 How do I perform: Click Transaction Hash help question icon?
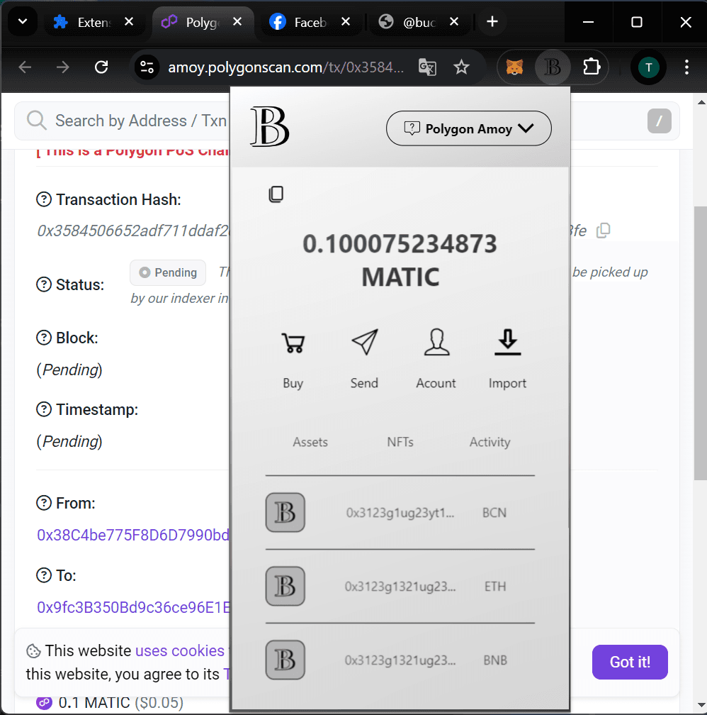pyautogui.click(x=44, y=199)
